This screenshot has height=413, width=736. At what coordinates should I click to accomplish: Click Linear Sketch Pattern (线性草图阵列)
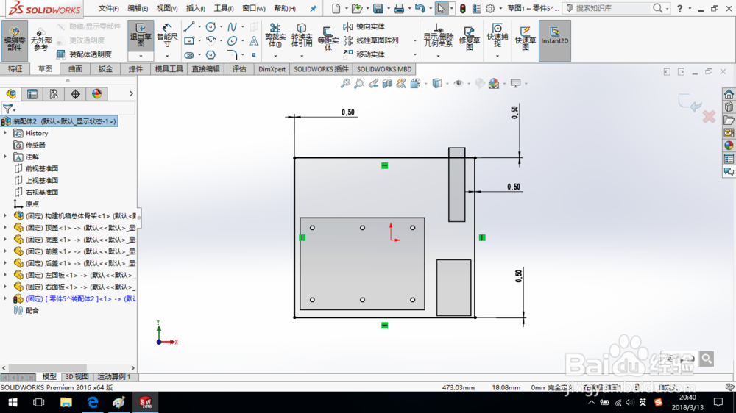point(371,40)
